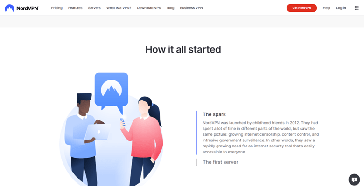Screen dimensions: 364x186
Task: Click the red Get NordVPN button
Action: click(301, 8)
